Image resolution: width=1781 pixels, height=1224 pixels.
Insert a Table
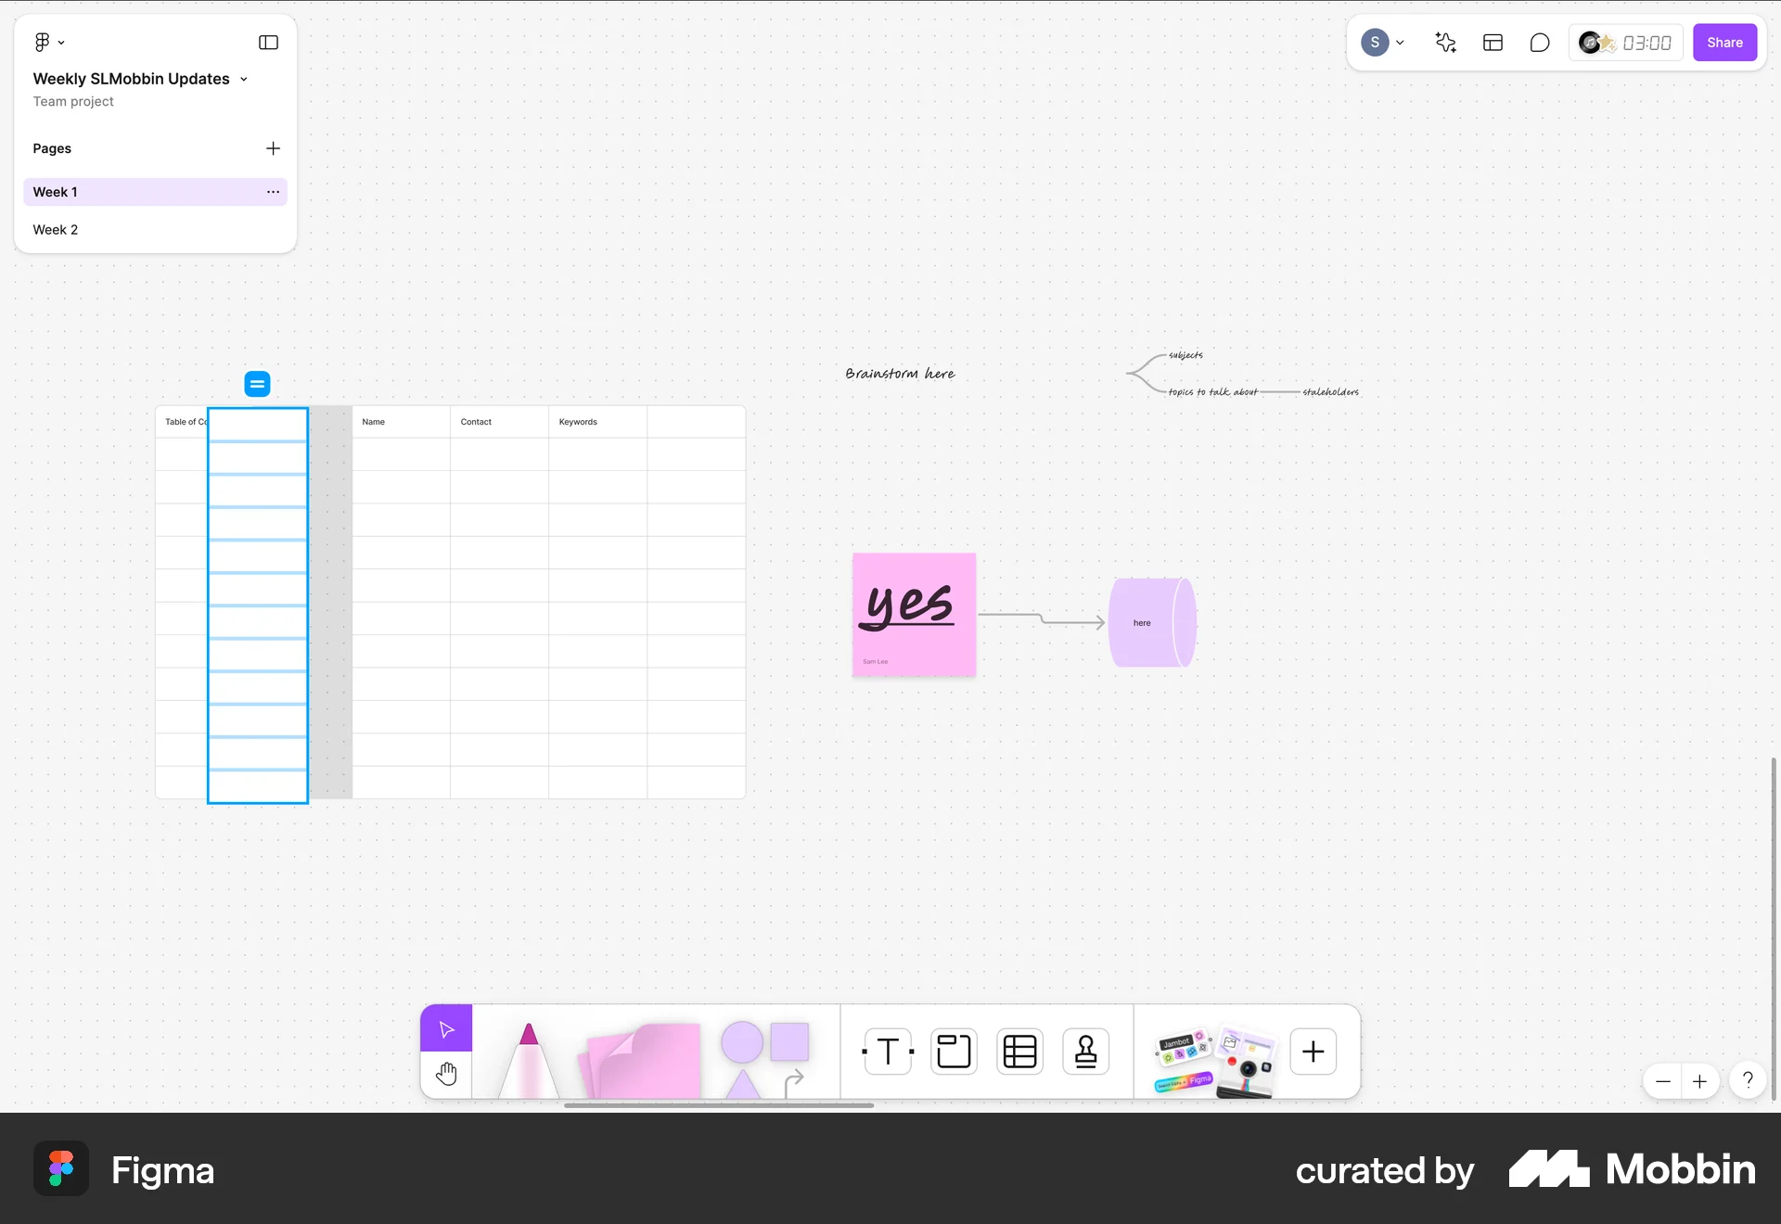pos(1019,1051)
